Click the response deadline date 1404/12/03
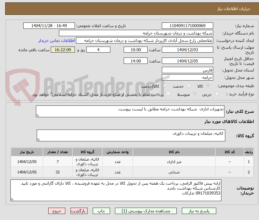This screenshot has width=259, height=220. (187, 50)
